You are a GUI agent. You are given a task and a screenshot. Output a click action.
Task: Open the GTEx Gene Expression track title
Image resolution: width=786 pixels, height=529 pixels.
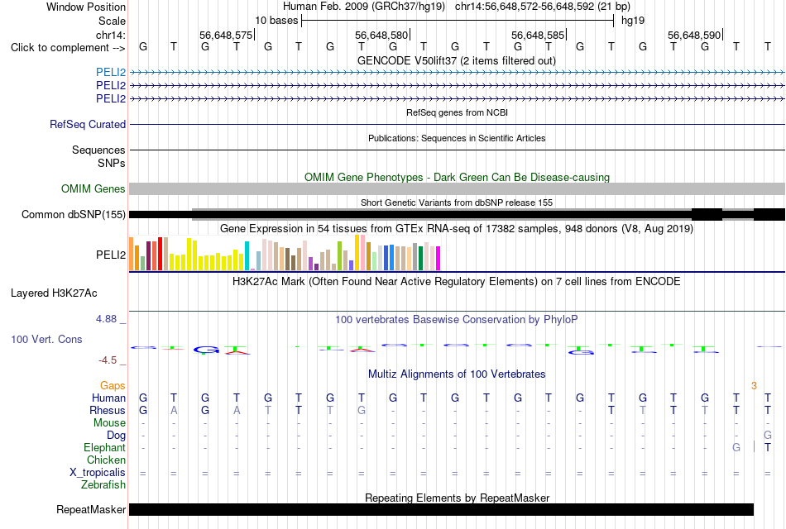(456, 229)
